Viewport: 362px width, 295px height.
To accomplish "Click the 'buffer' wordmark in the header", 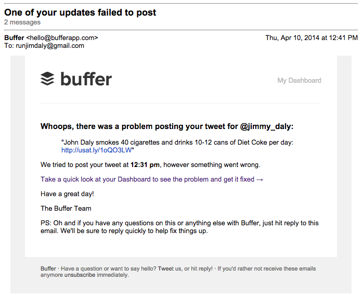I will click(86, 79).
